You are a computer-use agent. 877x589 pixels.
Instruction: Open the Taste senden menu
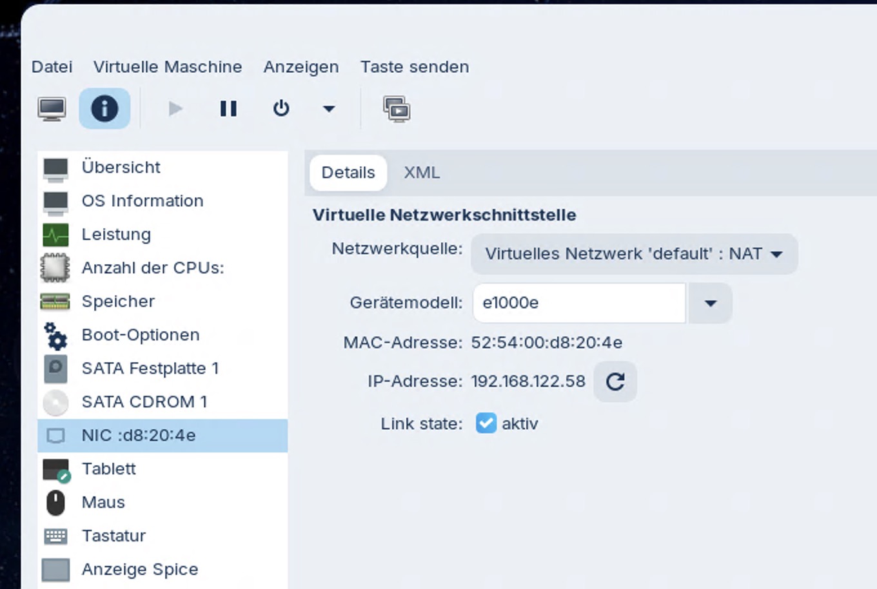click(414, 67)
